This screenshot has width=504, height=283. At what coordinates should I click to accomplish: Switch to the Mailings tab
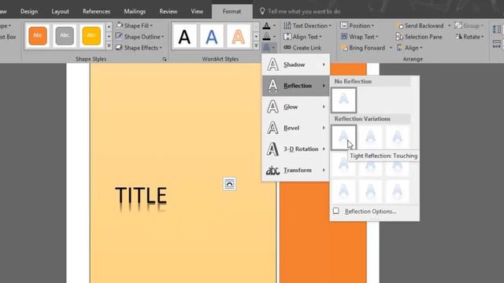(135, 11)
